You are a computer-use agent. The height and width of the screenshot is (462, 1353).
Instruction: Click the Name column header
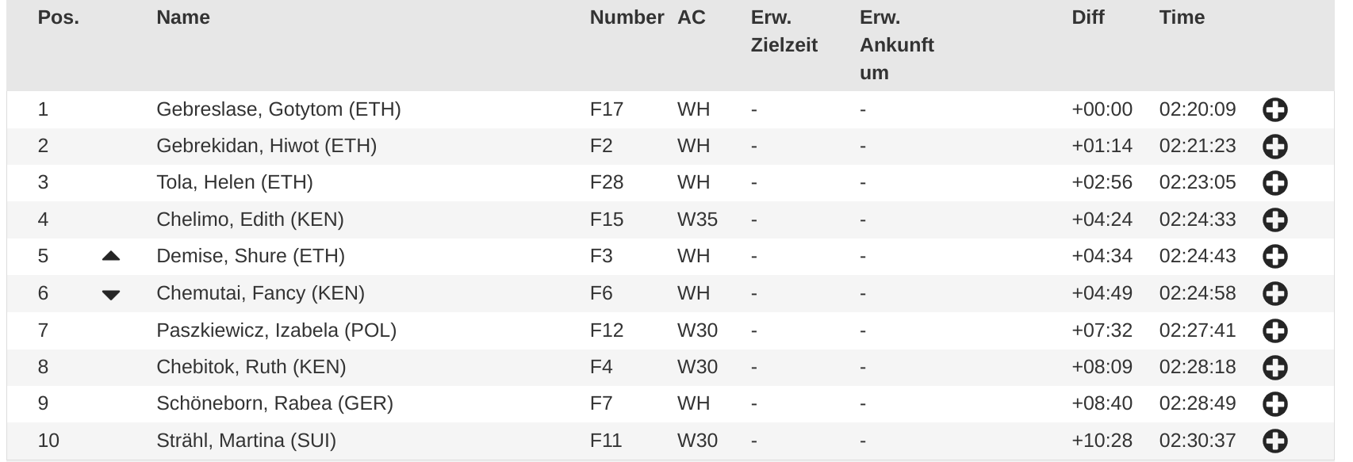(x=183, y=17)
